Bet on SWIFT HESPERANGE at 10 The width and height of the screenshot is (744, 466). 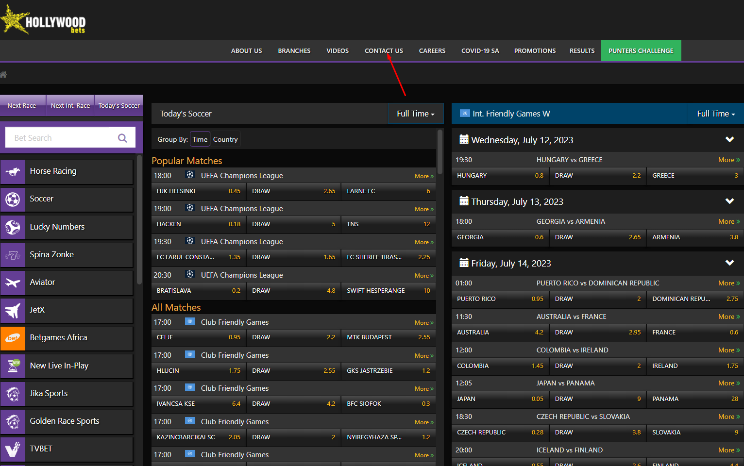pos(389,291)
